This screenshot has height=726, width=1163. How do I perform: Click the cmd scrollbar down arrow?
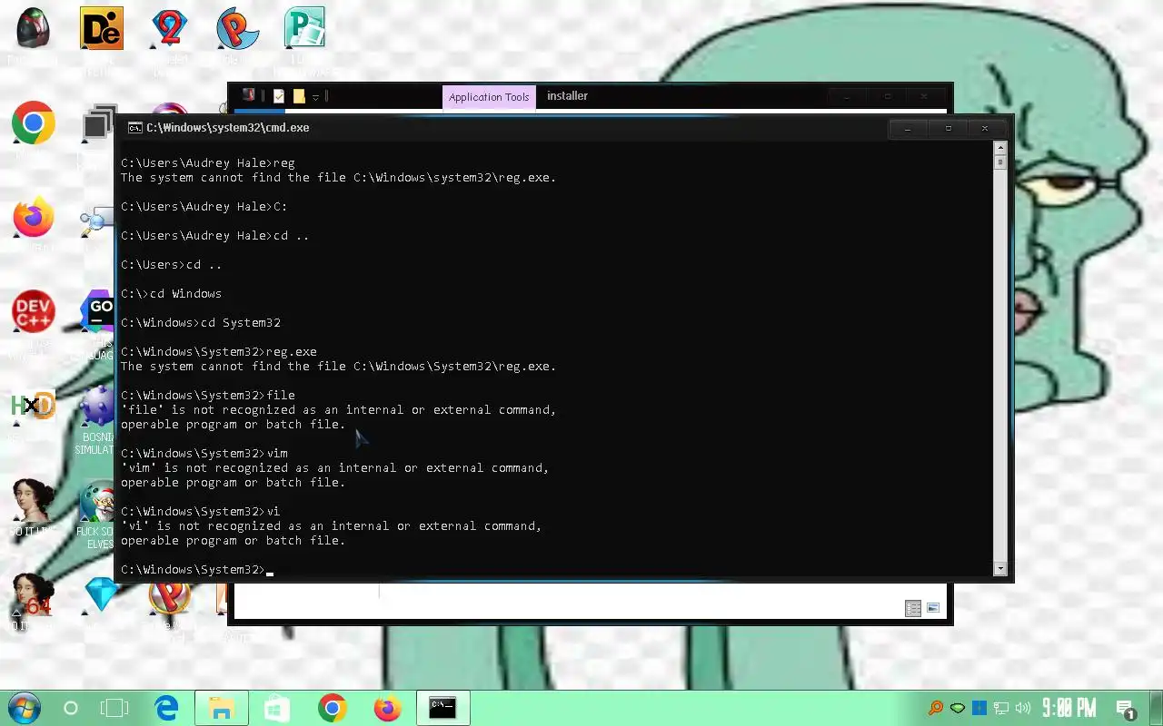pyautogui.click(x=1000, y=569)
